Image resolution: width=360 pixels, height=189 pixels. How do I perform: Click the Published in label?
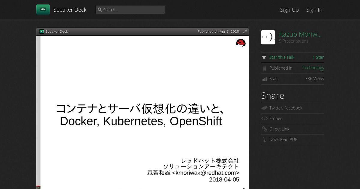pos(281,68)
